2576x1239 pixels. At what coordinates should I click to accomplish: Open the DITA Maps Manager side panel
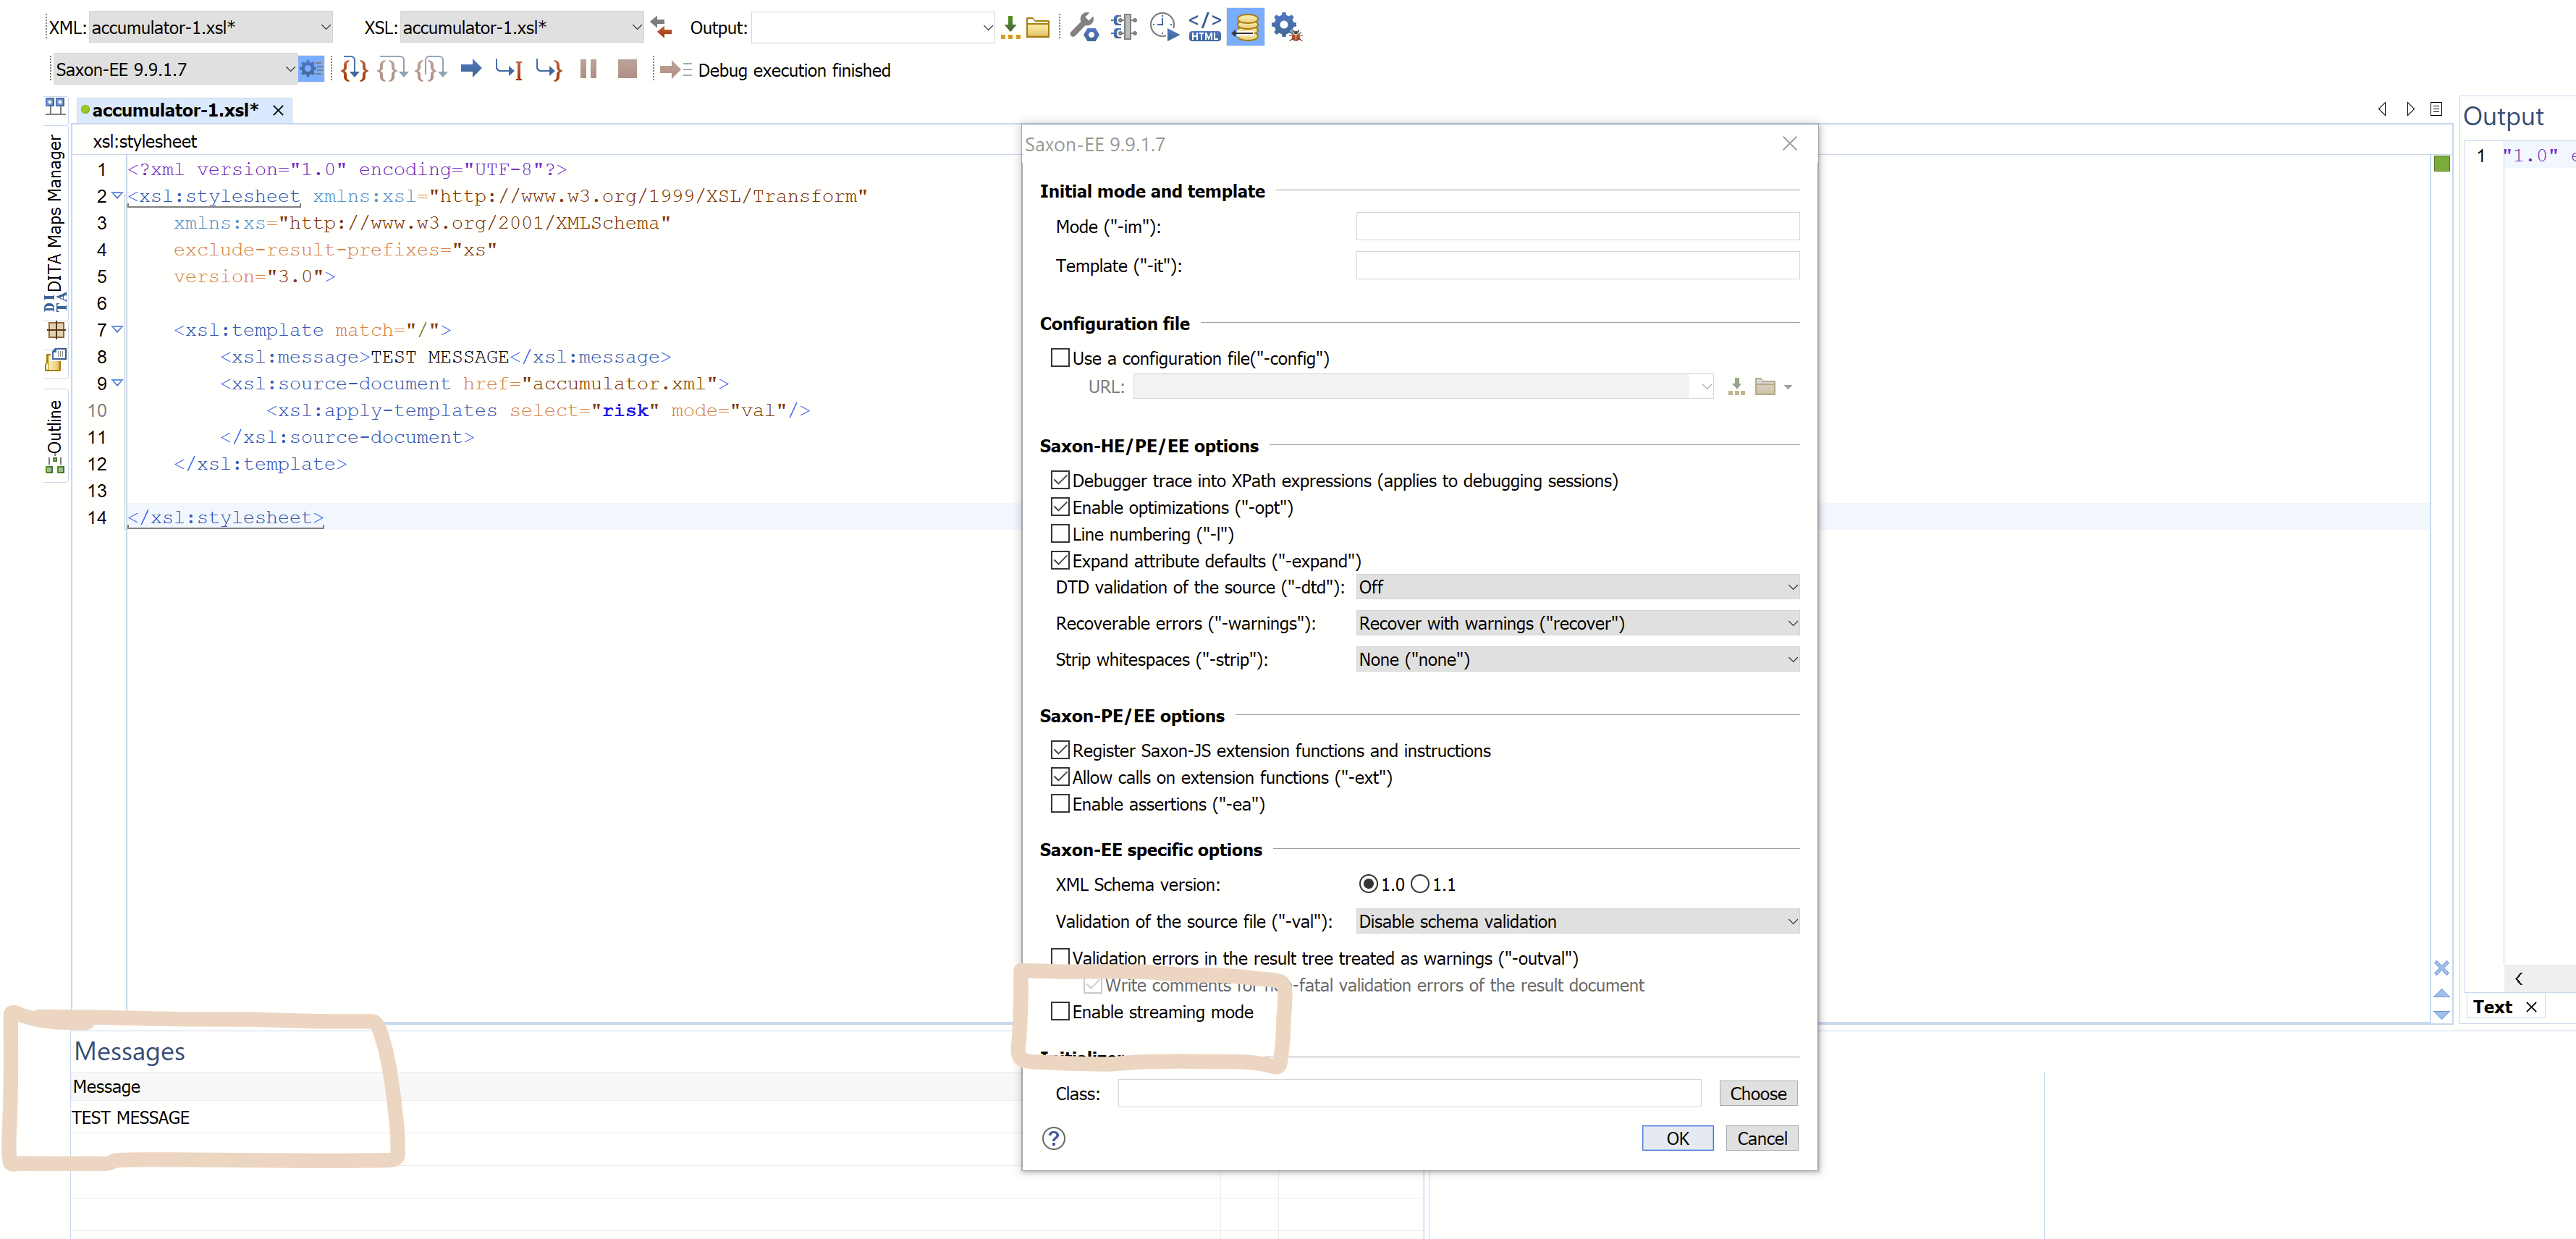tap(54, 222)
